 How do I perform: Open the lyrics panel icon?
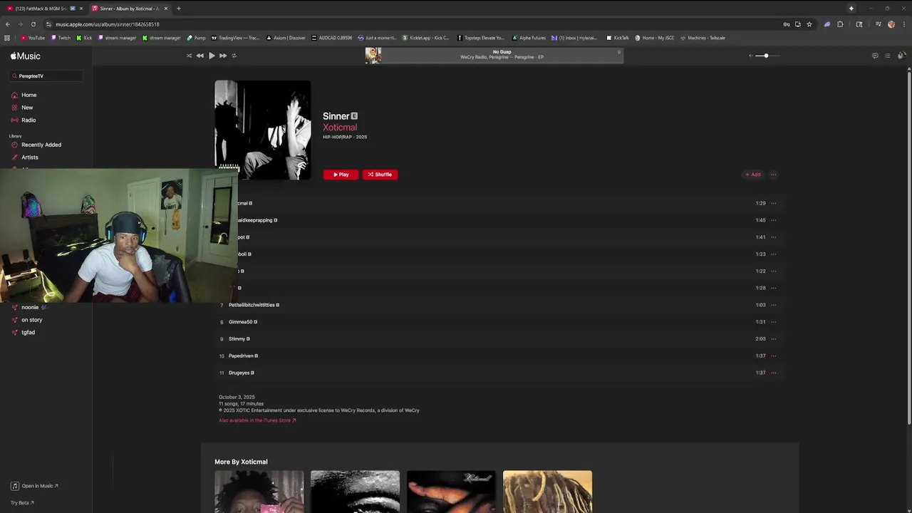tap(875, 56)
